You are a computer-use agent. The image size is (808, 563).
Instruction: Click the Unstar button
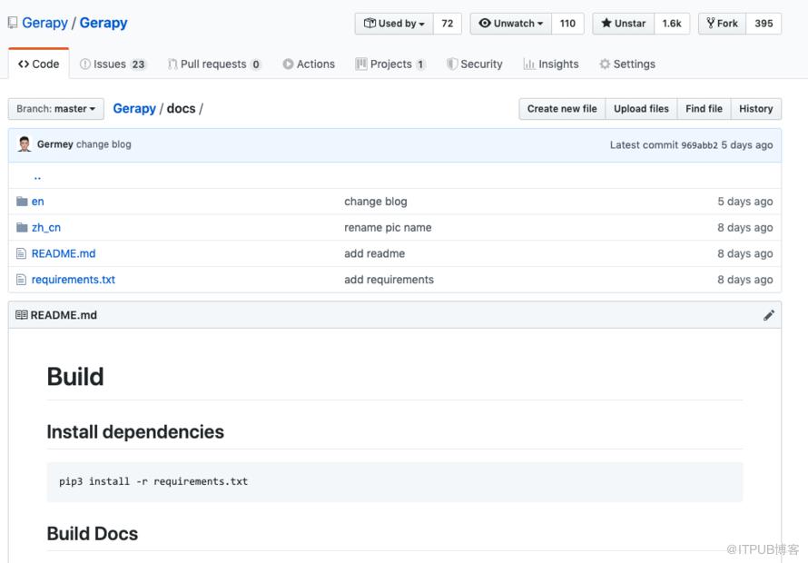(623, 24)
